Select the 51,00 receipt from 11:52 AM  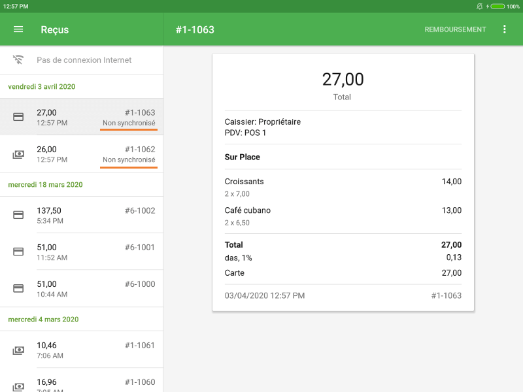click(82, 252)
